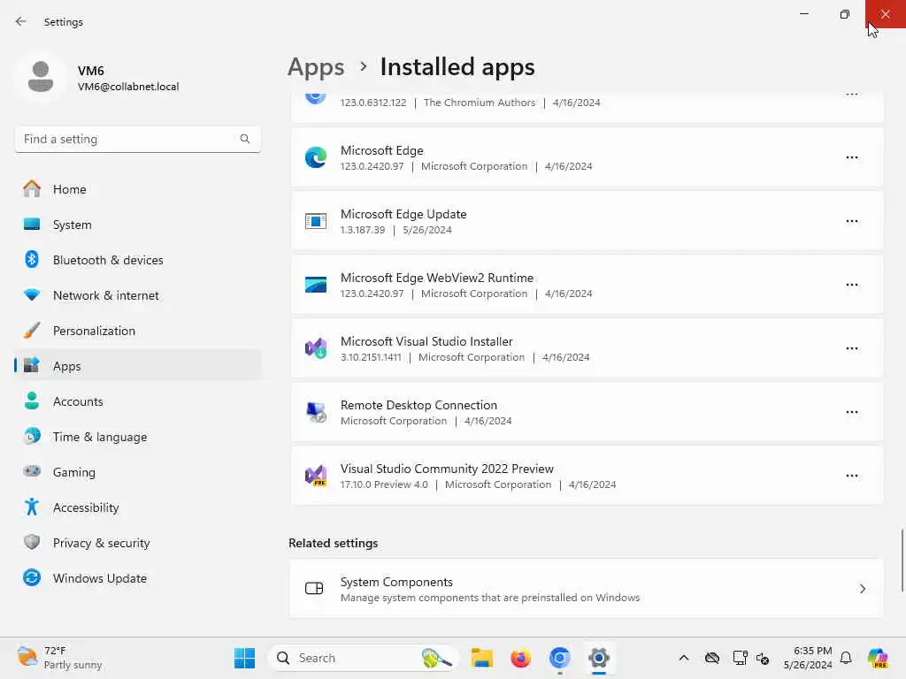Open File Explorer from the taskbar
Screen dimensions: 906x679
481,658
